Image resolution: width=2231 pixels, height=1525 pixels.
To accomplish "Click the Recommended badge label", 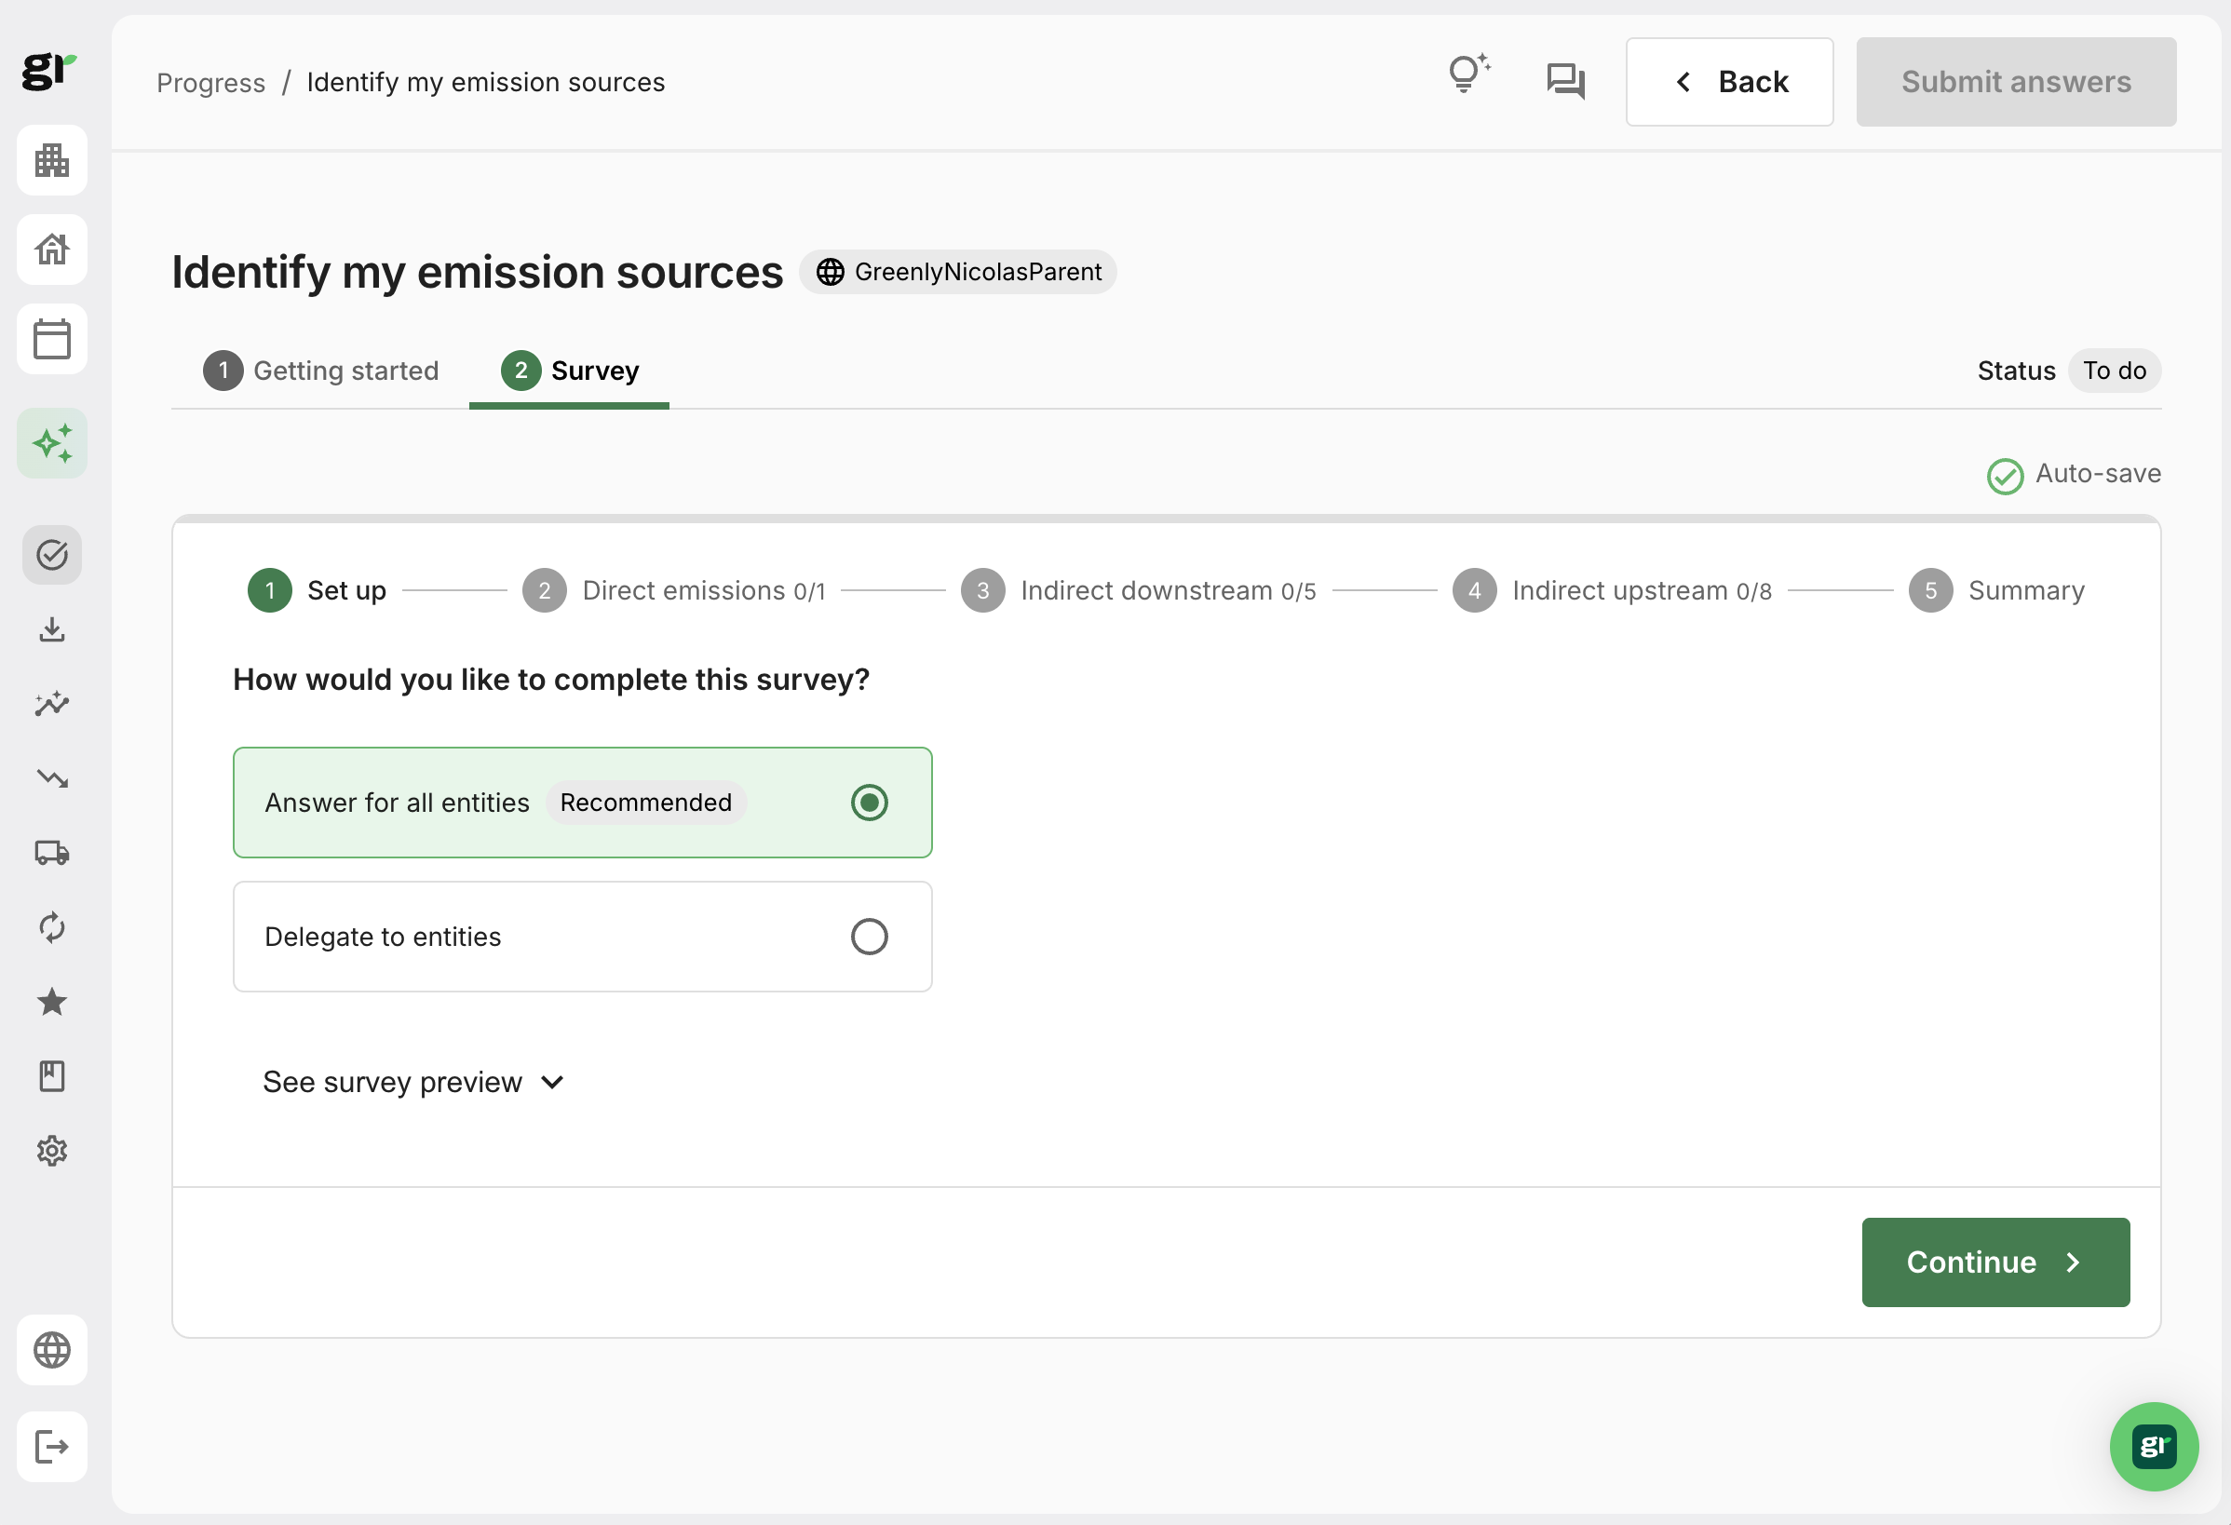I will (646, 803).
